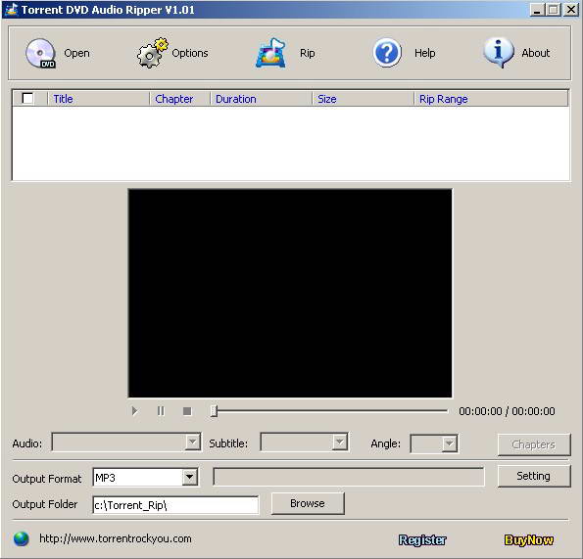Click the app icon in title bar

(x=11, y=9)
